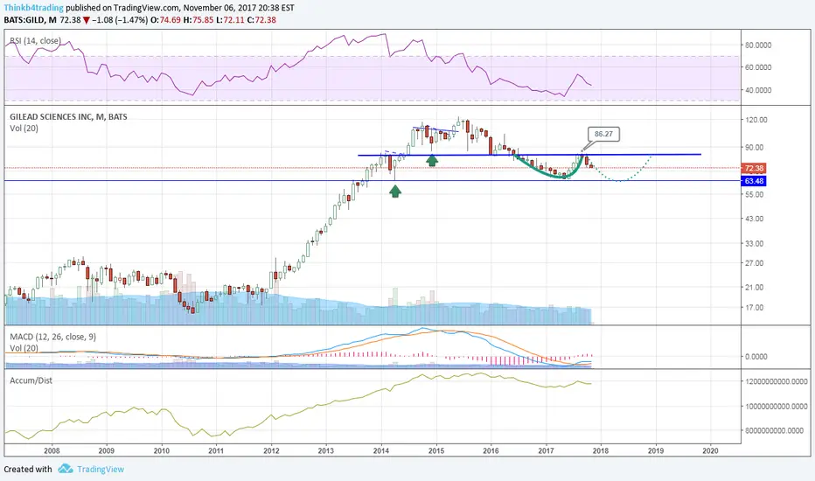Open the TradingView link at bottom
The image size is (815, 481).
101,469
